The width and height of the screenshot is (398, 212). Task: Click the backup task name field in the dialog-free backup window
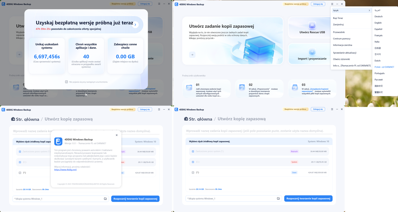pyautogui.click(x=259, y=131)
